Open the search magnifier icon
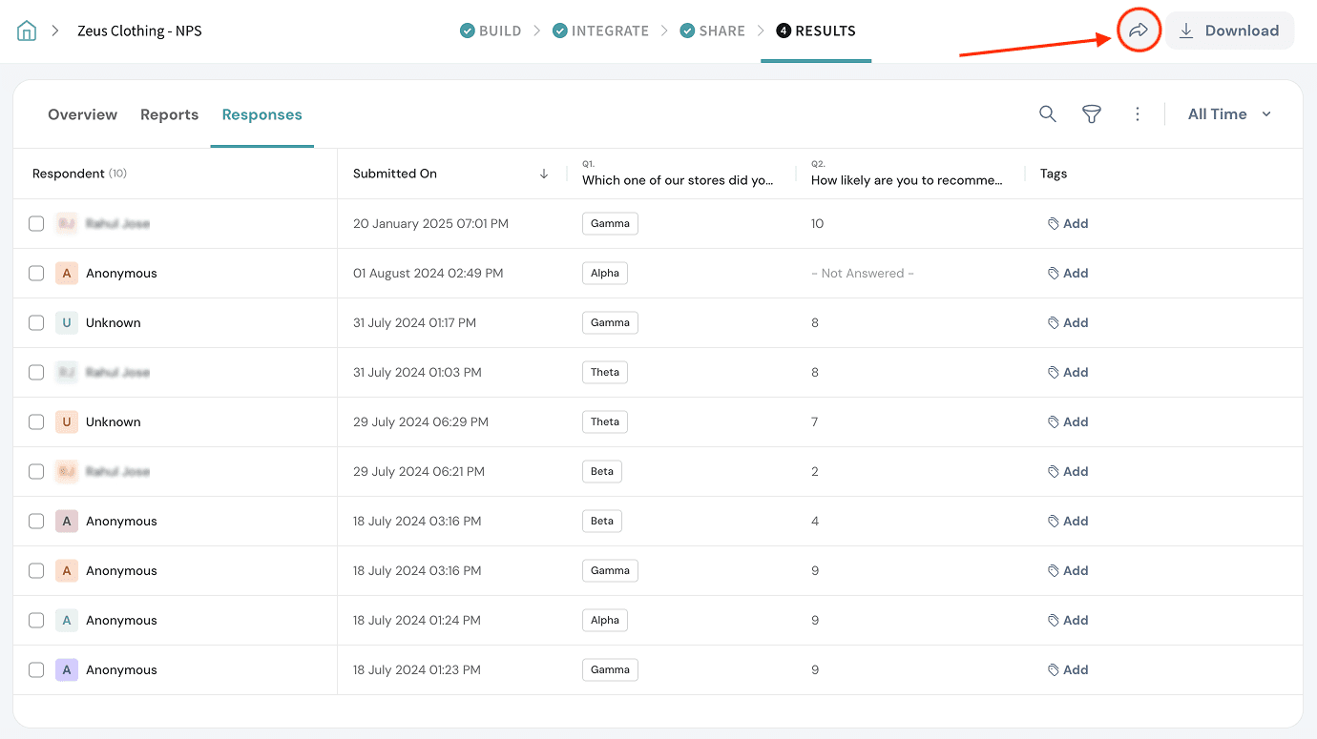Image resolution: width=1317 pixels, height=739 pixels. (1047, 114)
